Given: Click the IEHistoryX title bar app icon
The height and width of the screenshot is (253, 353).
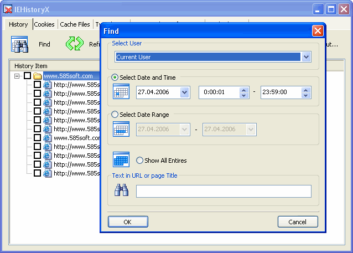Looking at the screenshot, I should (8, 9).
